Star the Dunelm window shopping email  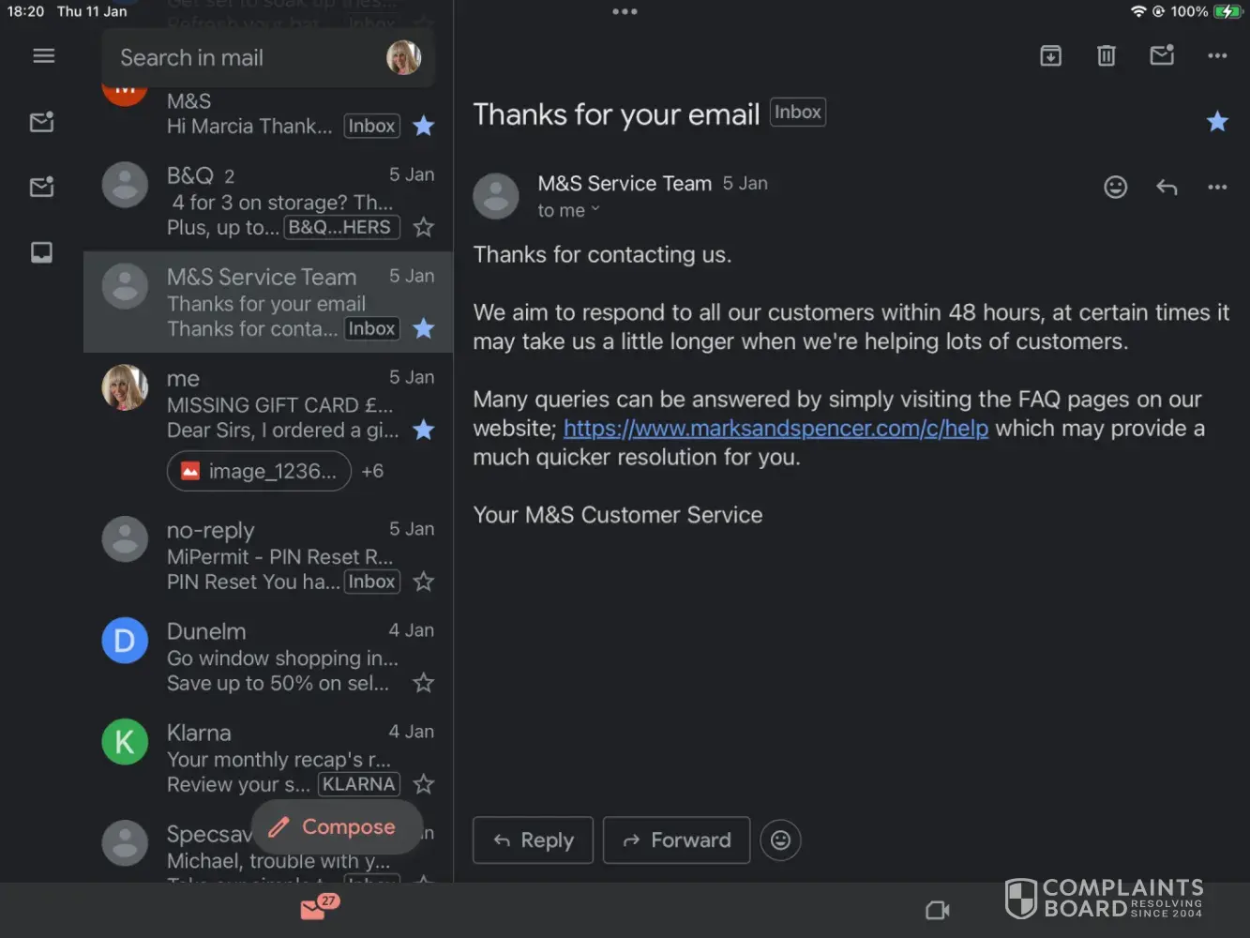pos(424,683)
